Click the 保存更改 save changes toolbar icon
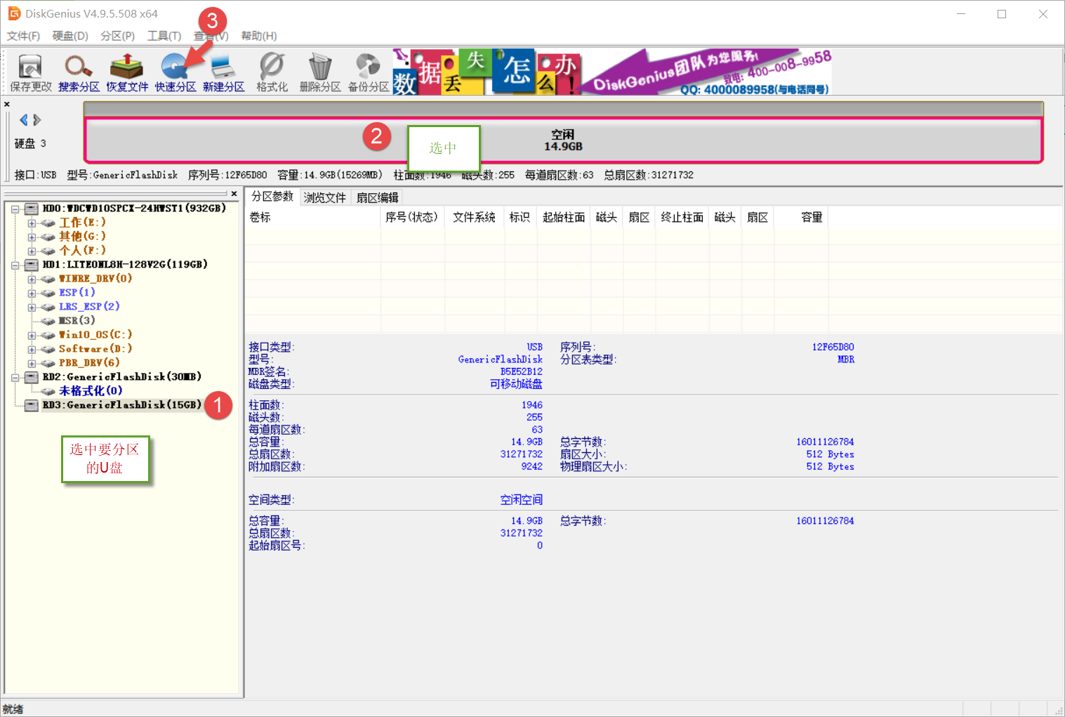 coord(30,72)
